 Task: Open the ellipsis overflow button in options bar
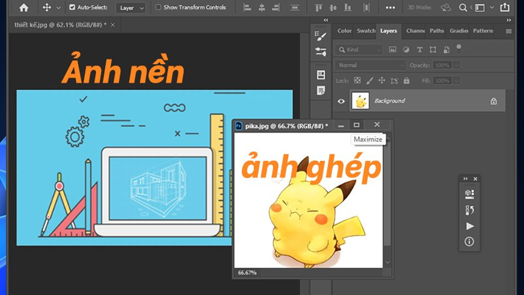click(x=390, y=7)
